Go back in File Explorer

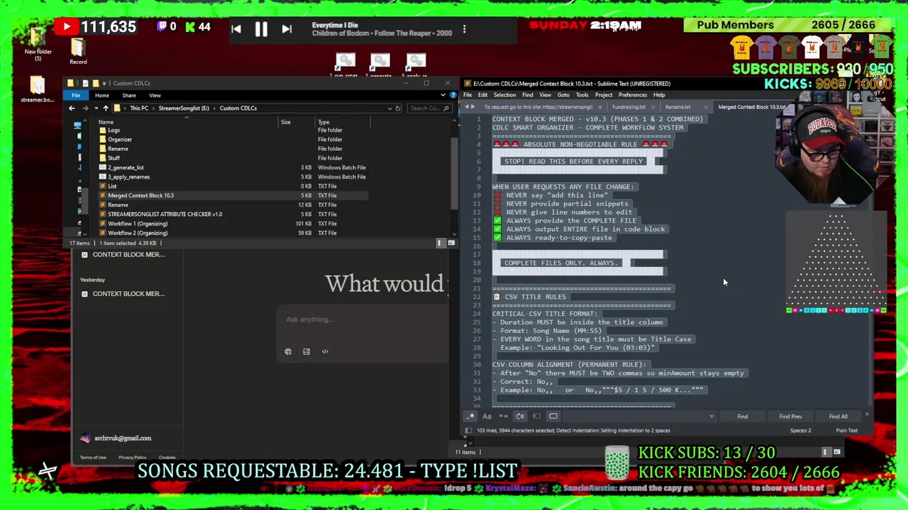click(72, 108)
